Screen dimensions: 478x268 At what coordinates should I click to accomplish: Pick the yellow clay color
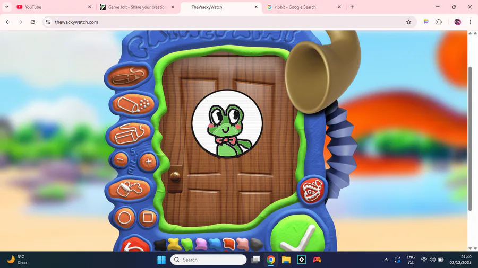174,244
